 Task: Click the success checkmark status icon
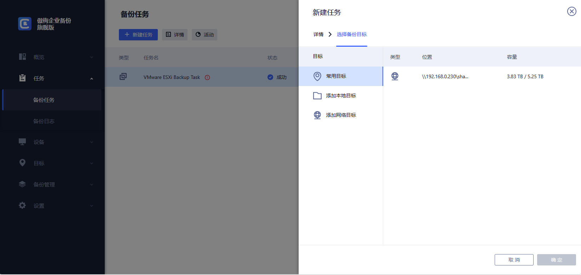point(270,77)
